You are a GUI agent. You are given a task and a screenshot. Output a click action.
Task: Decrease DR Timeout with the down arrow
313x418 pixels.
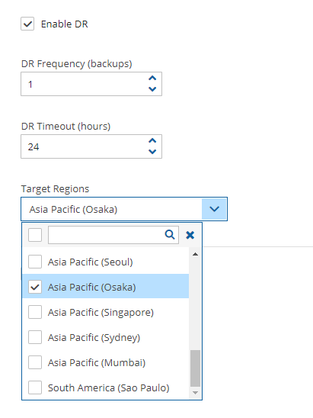click(x=152, y=152)
